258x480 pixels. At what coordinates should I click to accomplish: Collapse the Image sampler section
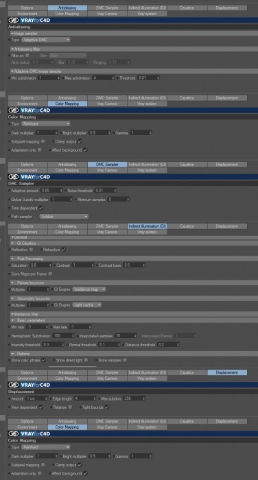click(x=12, y=33)
